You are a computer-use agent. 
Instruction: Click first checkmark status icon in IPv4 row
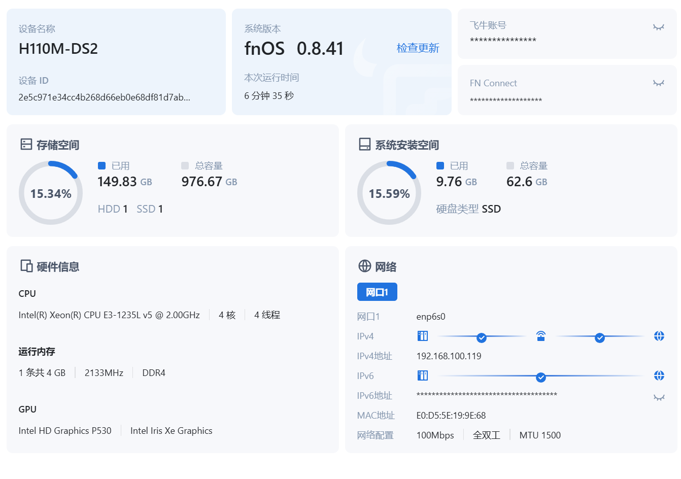482,338
